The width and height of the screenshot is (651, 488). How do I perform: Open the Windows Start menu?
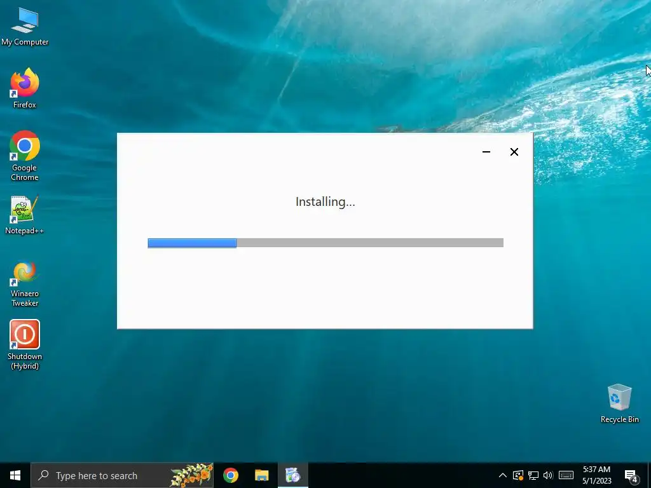click(15, 475)
